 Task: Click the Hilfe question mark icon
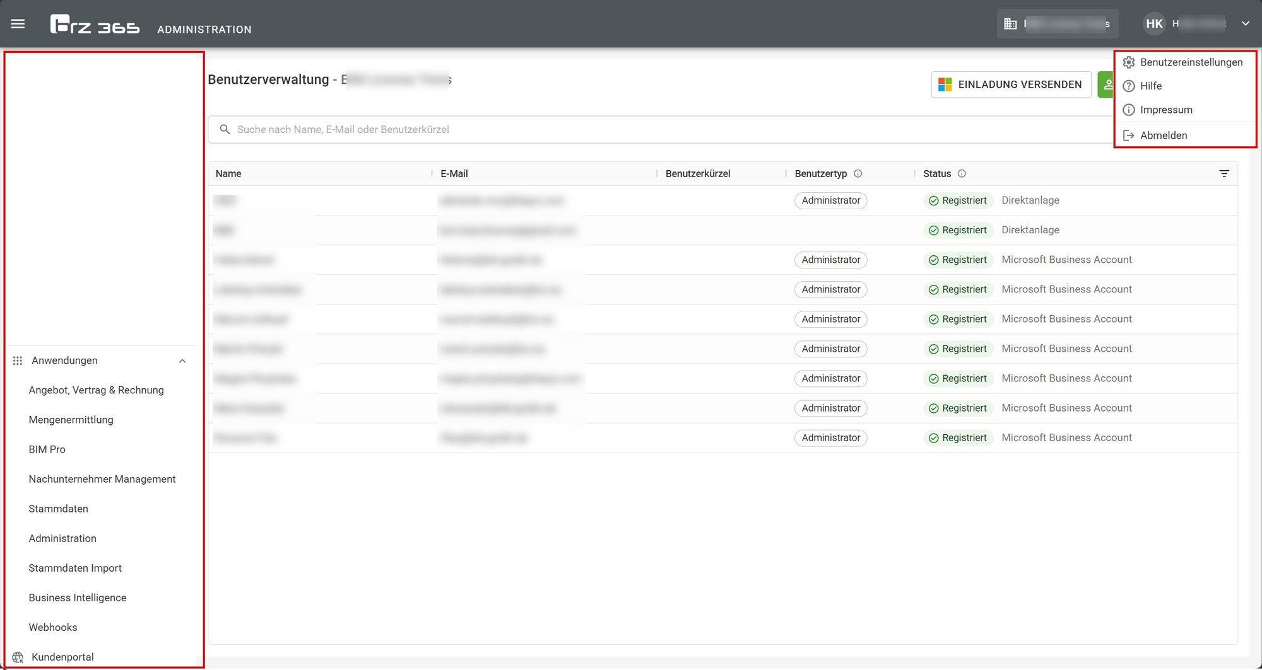(1129, 86)
